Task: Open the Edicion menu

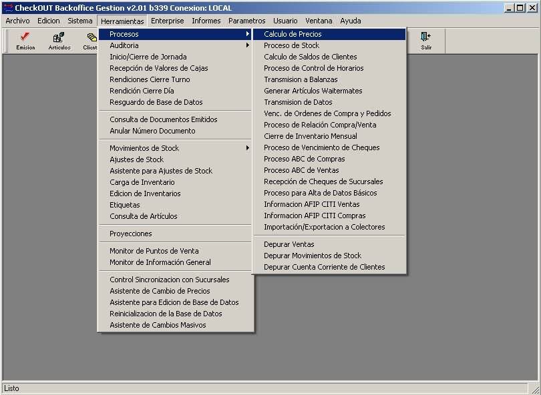Action: [x=49, y=21]
